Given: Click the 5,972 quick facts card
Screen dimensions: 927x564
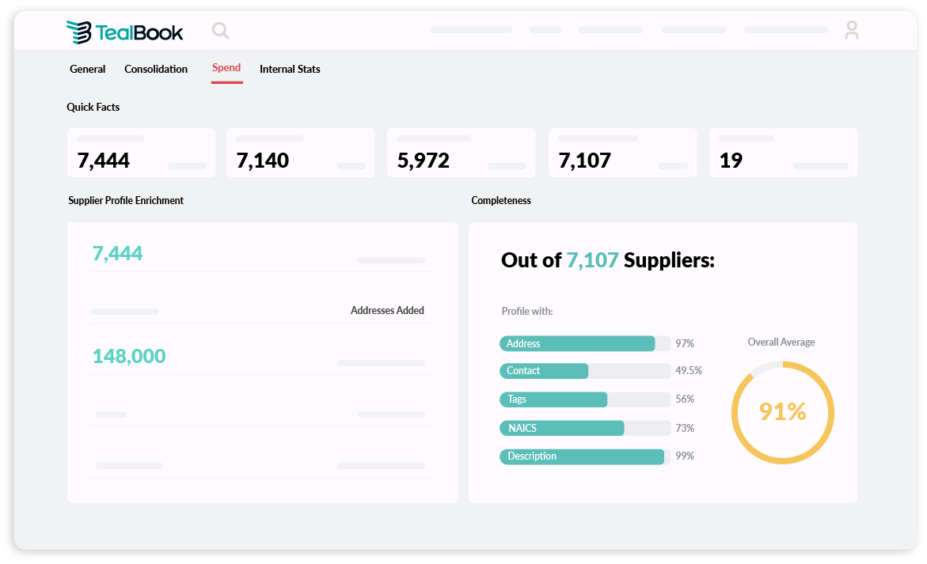Looking at the screenshot, I should [461, 152].
